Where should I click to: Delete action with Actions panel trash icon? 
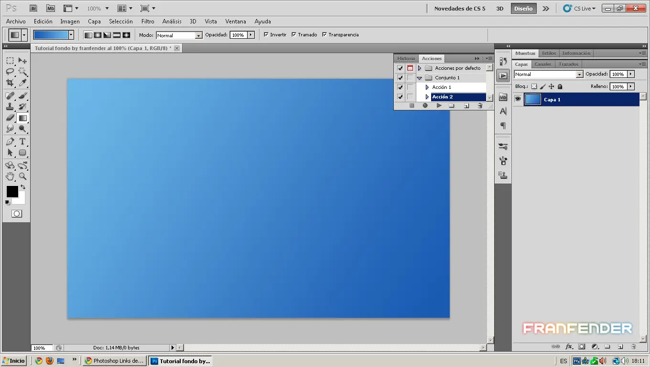pos(480,106)
